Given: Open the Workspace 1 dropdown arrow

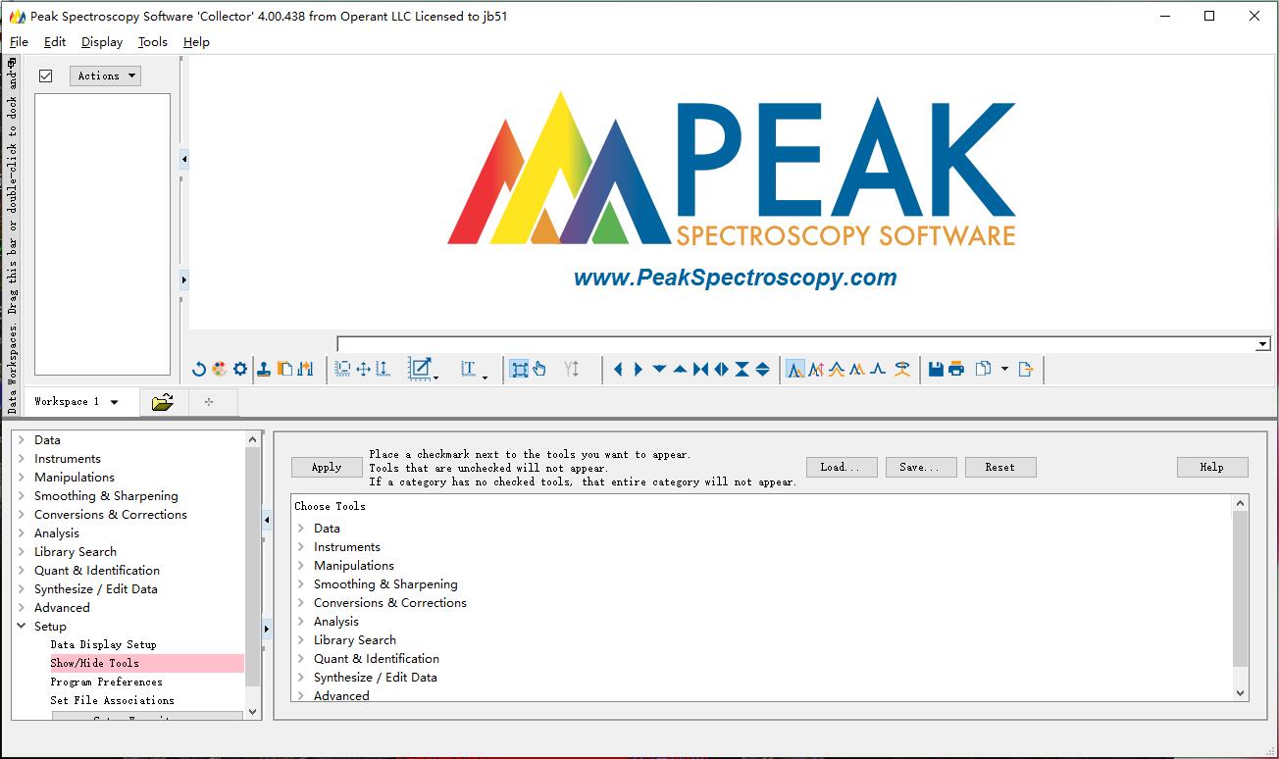Looking at the screenshot, I should (x=115, y=402).
